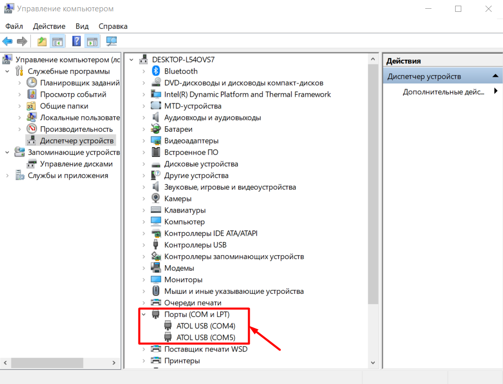Select Поставщик печати WSD
Image resolution: width=503 pixels, height=384 pixels.
(x=205, y=349)
